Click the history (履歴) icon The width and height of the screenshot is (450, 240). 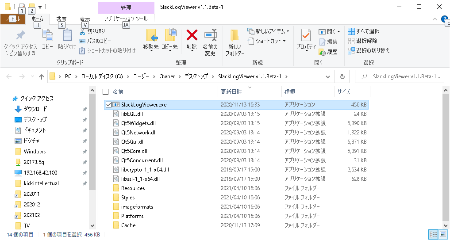pyautogui.click(x=322, y=52)
